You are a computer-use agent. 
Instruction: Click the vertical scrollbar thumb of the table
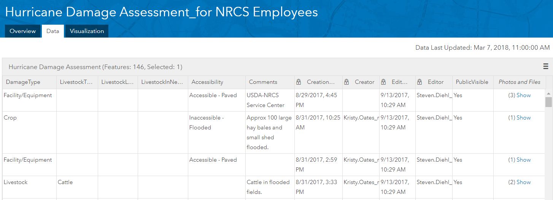coord(548,102)
